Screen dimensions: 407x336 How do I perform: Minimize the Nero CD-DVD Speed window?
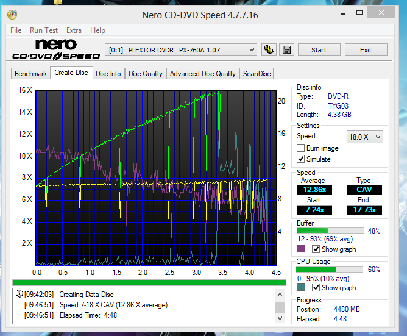point(343,13)
